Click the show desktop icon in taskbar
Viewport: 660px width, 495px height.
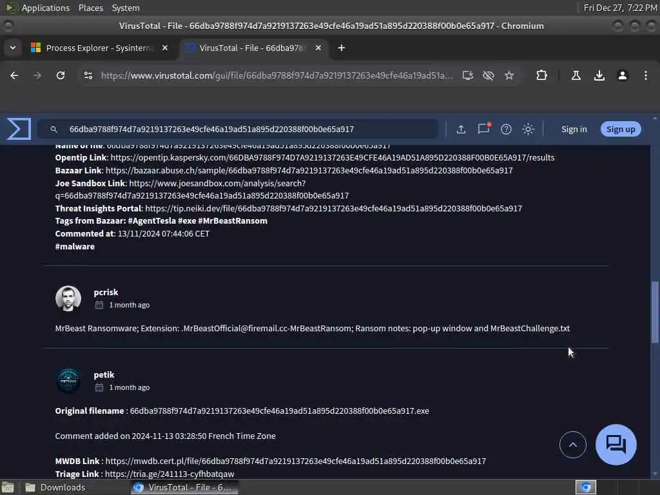click(x=8, y=487)
